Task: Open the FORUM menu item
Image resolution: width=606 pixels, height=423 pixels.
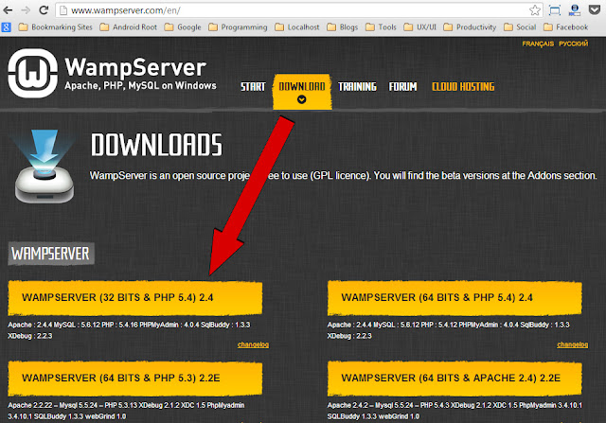Action: 403,86
